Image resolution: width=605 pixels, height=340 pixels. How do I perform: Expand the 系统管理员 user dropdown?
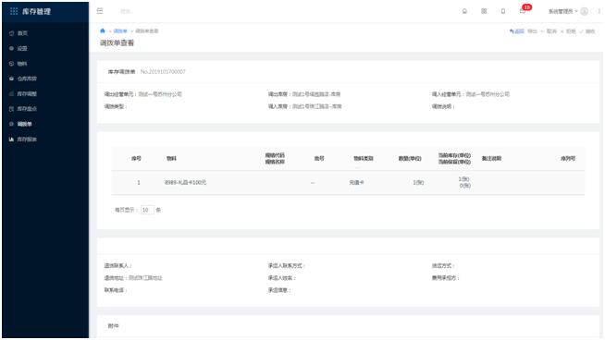coord(563,12)
